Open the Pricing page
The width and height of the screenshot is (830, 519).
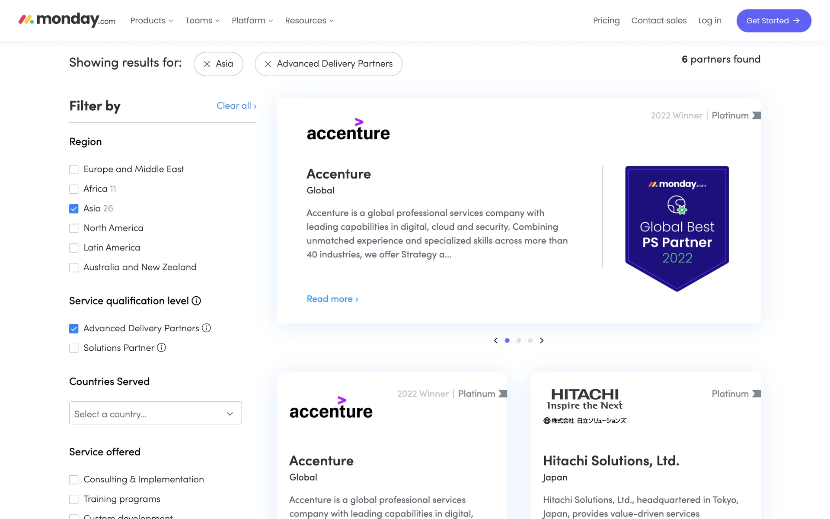[606, 21]
